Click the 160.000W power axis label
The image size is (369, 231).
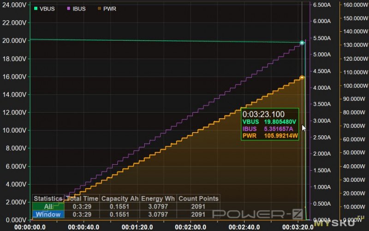[x=356, y=5]
